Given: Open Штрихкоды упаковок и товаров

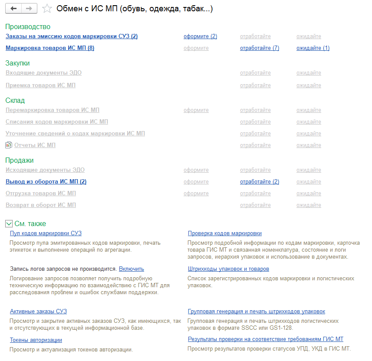Looking at the screenshot, I should (x=228, y=269).
